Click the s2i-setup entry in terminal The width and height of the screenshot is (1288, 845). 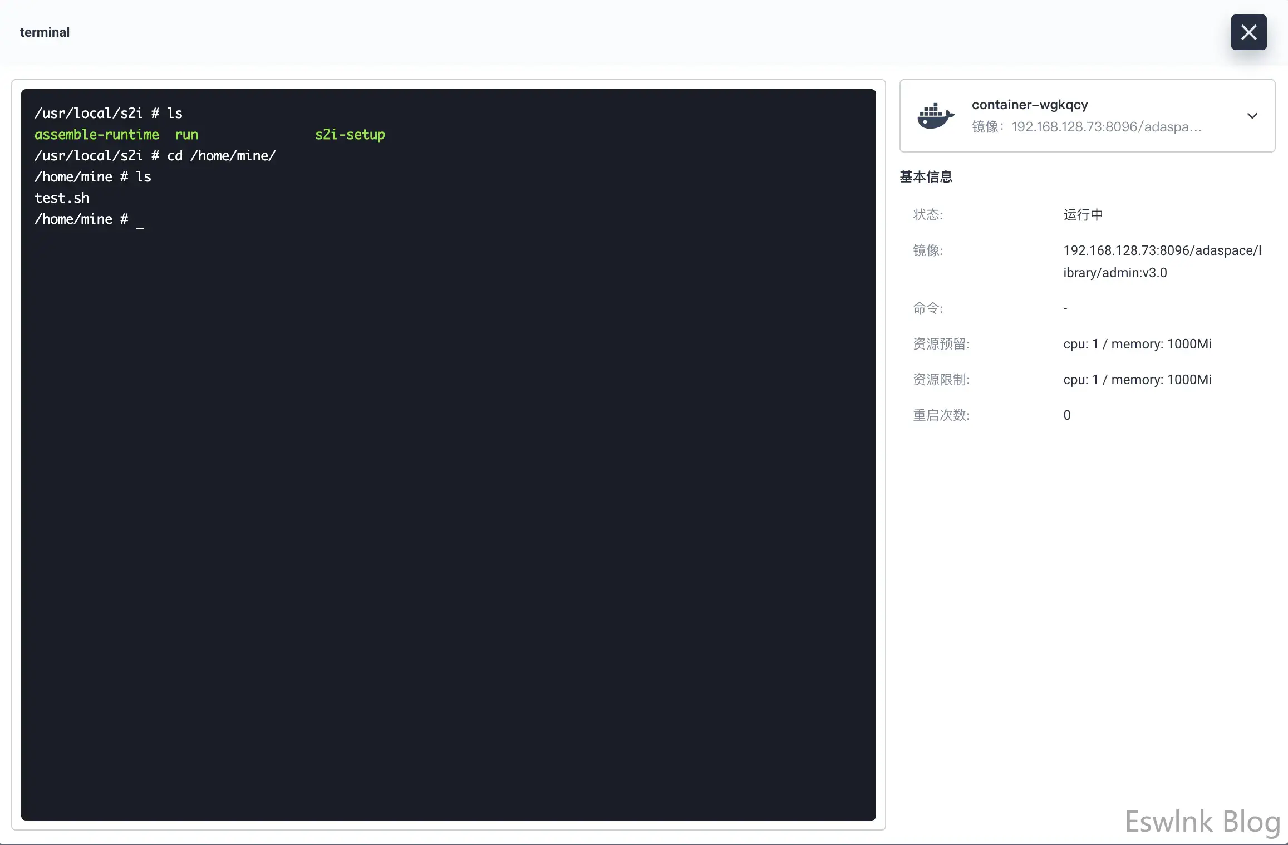pos(350,135)
